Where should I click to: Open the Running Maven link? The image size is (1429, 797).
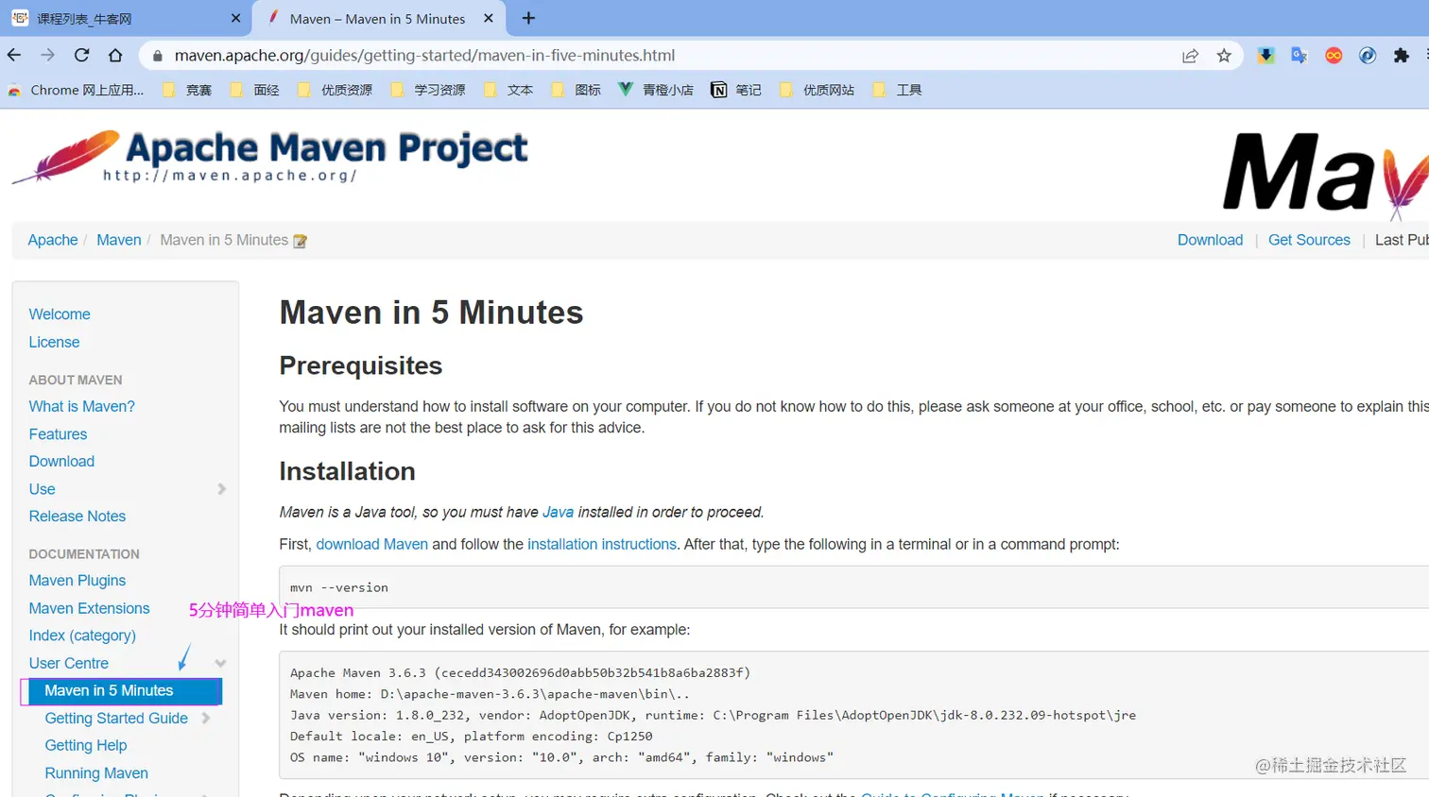pyautogui.click(x=96, y=773)
